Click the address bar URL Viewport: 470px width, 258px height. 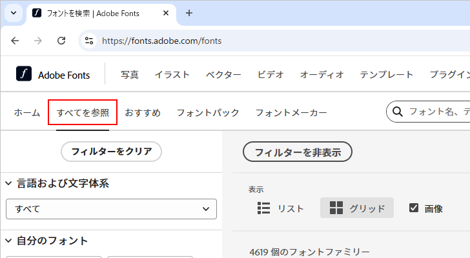(161, 41)
